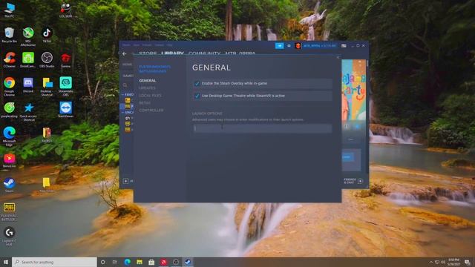
Task: Open Microsoft Store from the taskbar
Action: 151,262
